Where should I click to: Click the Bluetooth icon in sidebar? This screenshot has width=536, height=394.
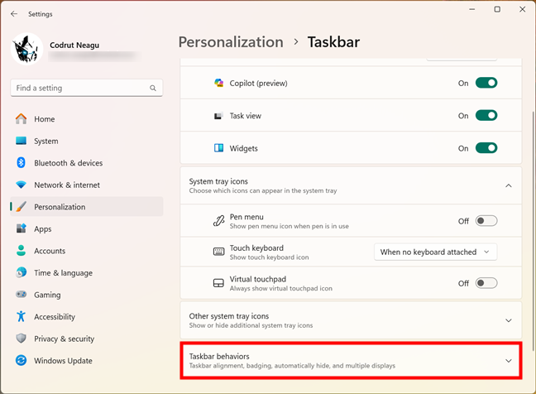coord(22,163)
